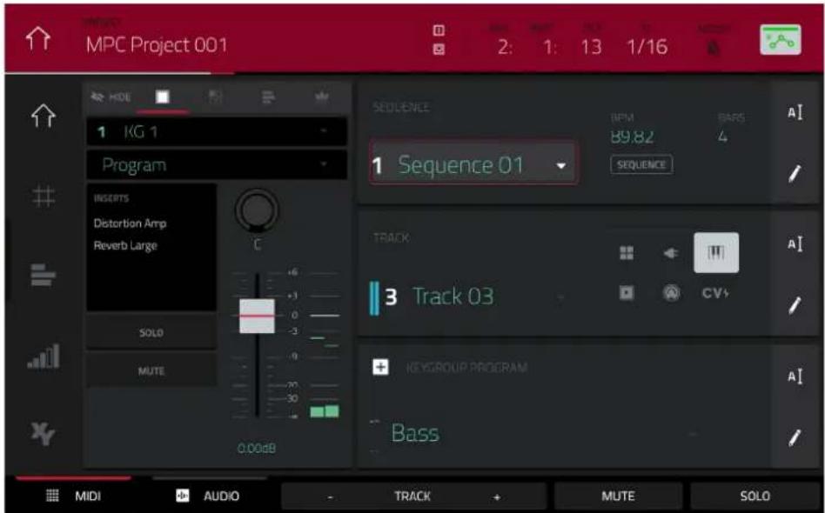The width and height of the screenshot is (825, 513).
Task: Open Main mode from left sidebar home icon
Action: click(x=44, y=116)
